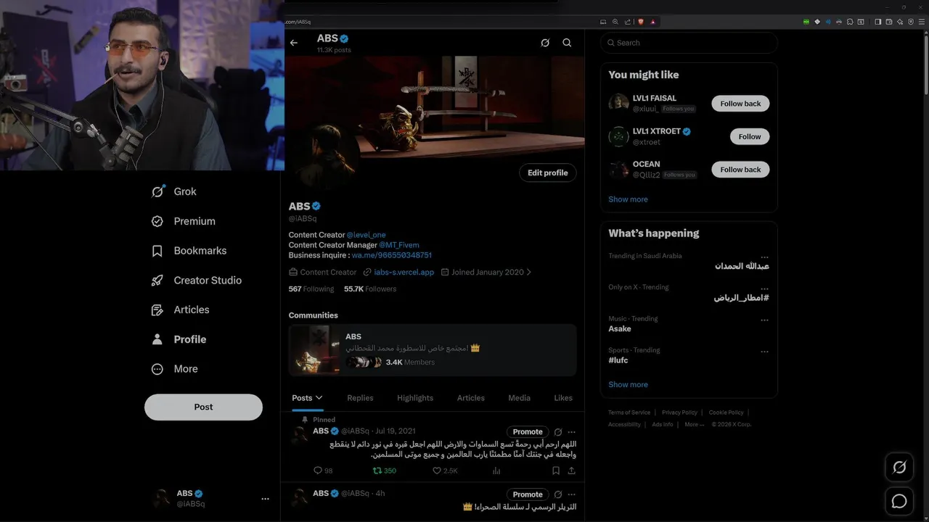This screenshot has height=522, width=929.
Task: Share the pinned post
Action: pos(572,471)
